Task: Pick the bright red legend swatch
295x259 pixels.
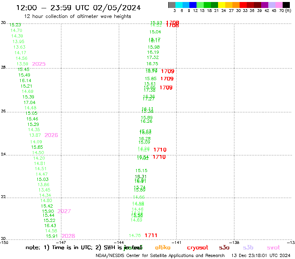Action: [243, 5]
